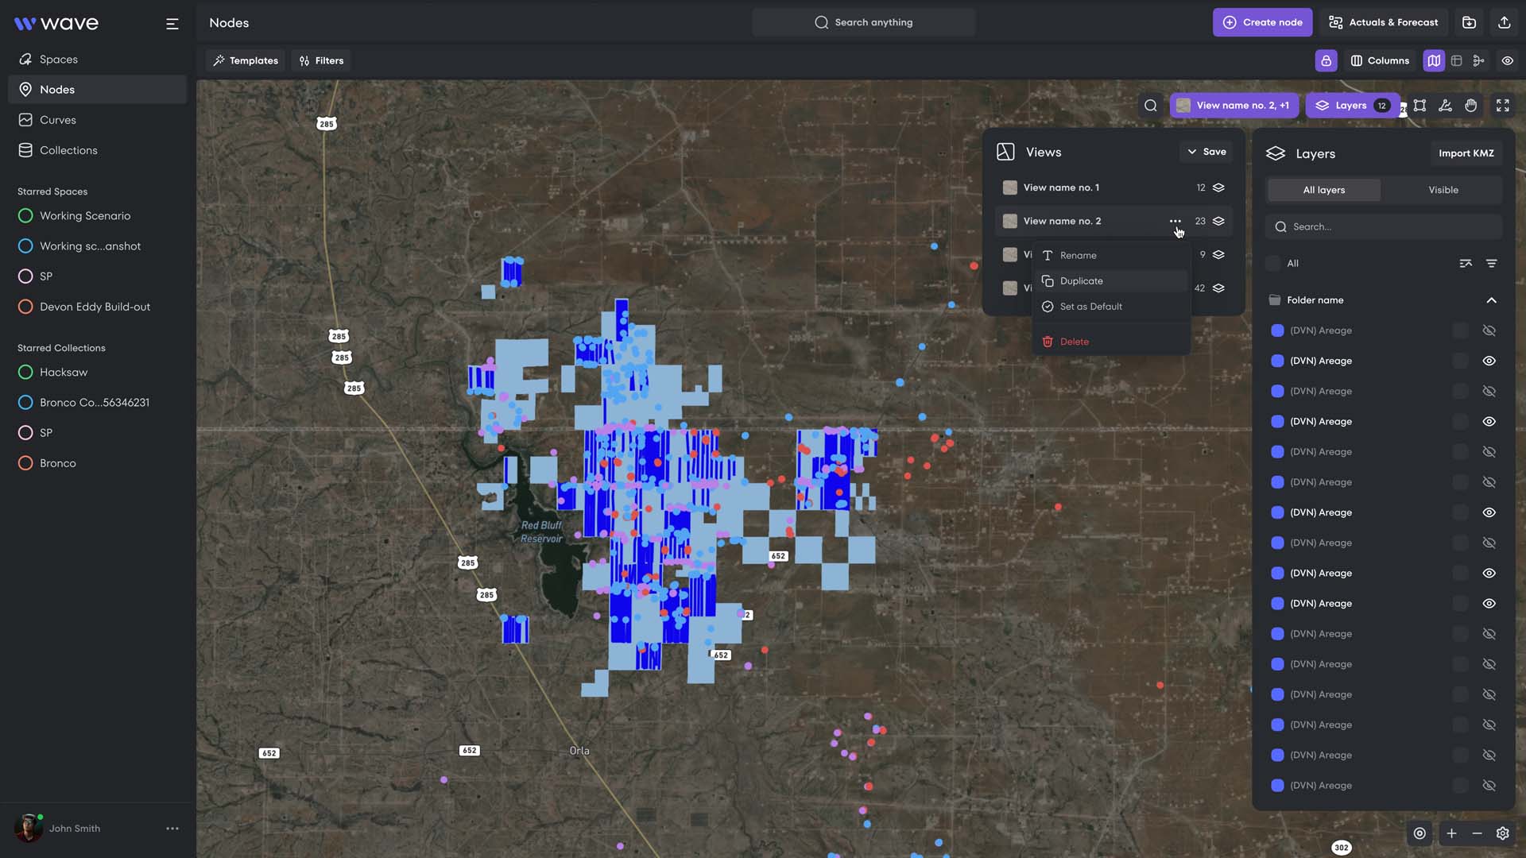Open map settings gear icon

tap(1502, 833)
